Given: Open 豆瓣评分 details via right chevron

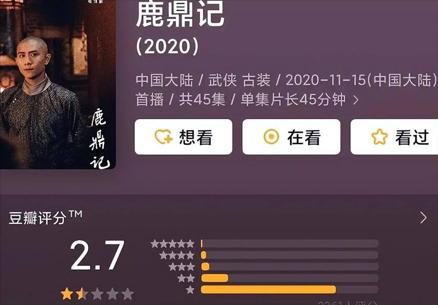Looking at the screenshot, I should click(424, 218).
